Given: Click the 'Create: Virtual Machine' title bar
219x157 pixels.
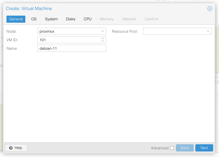Looking at the screenshot, I should (x=88, y=9).
